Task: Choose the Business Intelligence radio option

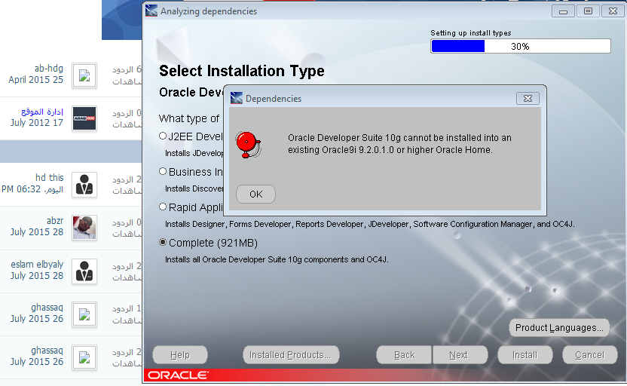Action: pyautogui.click(x=163, y=171)
